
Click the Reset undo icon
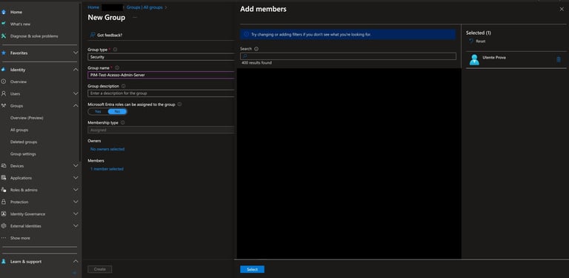click(x=471, y=41)
